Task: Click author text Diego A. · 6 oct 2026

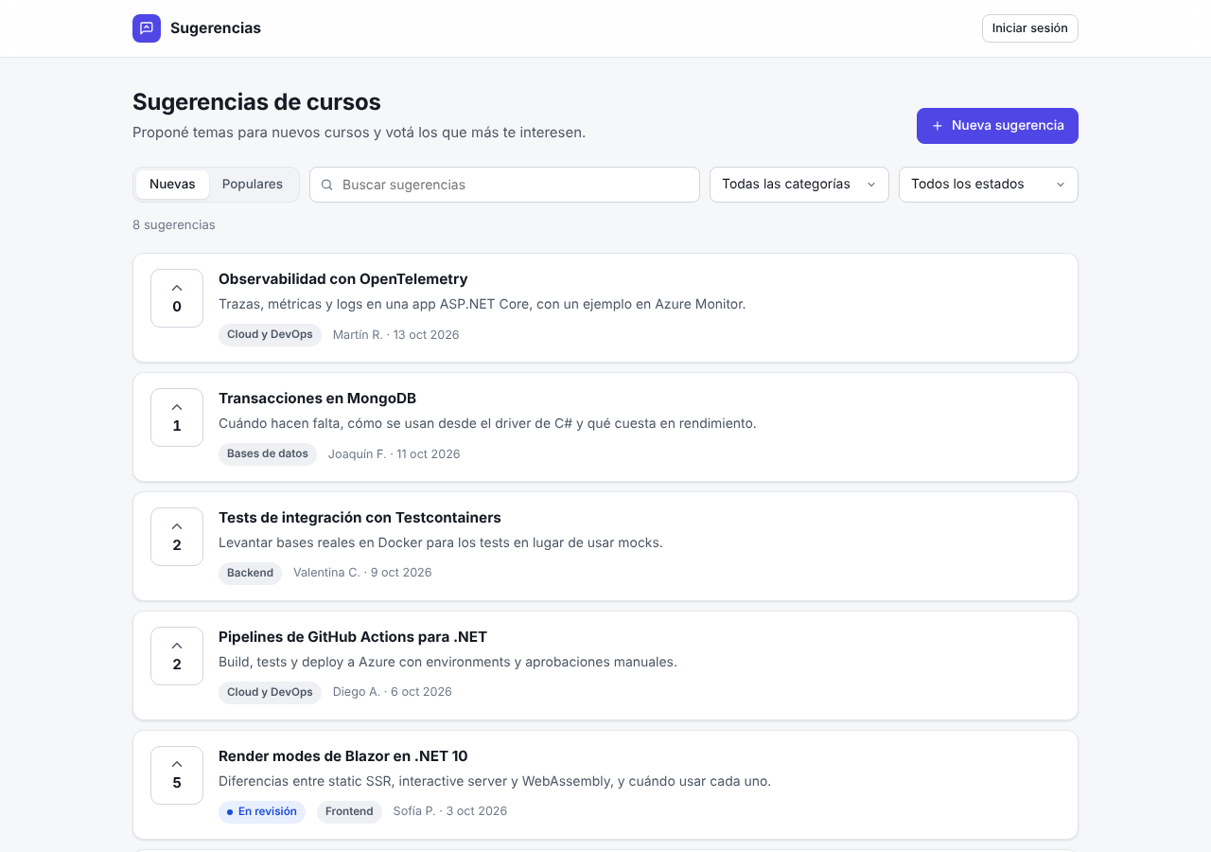Action: tap(393, 692)
